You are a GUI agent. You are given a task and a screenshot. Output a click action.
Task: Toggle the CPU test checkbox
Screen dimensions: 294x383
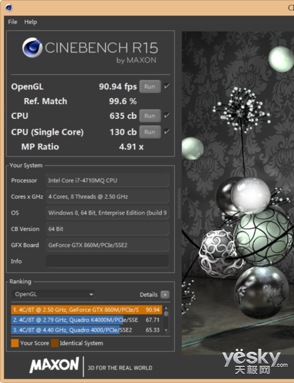167,115
